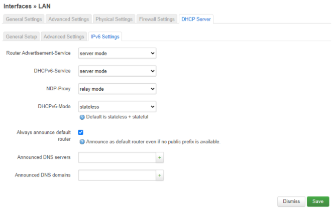Open Firewall Settings tab
The height and width of the screenshot is (213, 335).
tap(157, 19)
